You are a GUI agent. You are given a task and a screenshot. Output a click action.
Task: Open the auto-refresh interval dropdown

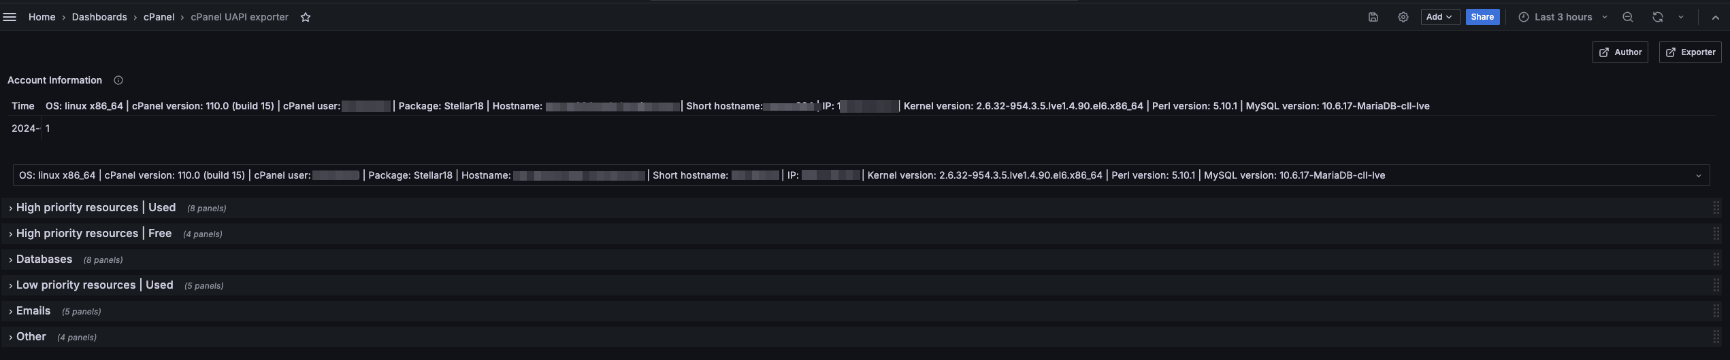(x=1681, y=17)
